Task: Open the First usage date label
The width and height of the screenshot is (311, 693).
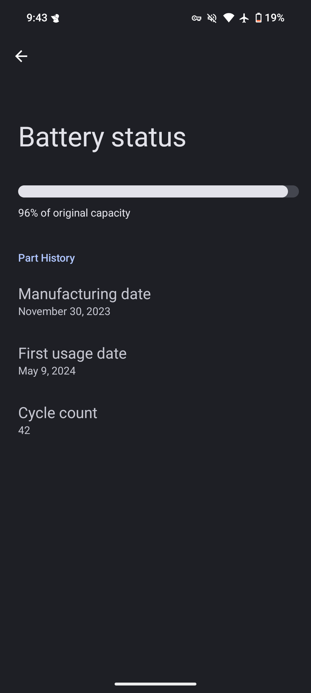Action: click(72, 353)
